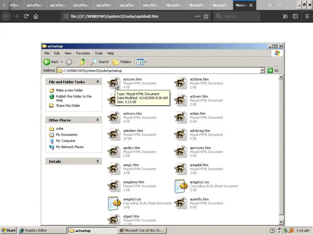Expand the Details panel
The width and height of the screenshot is (313, 235).
click(98, 161)
